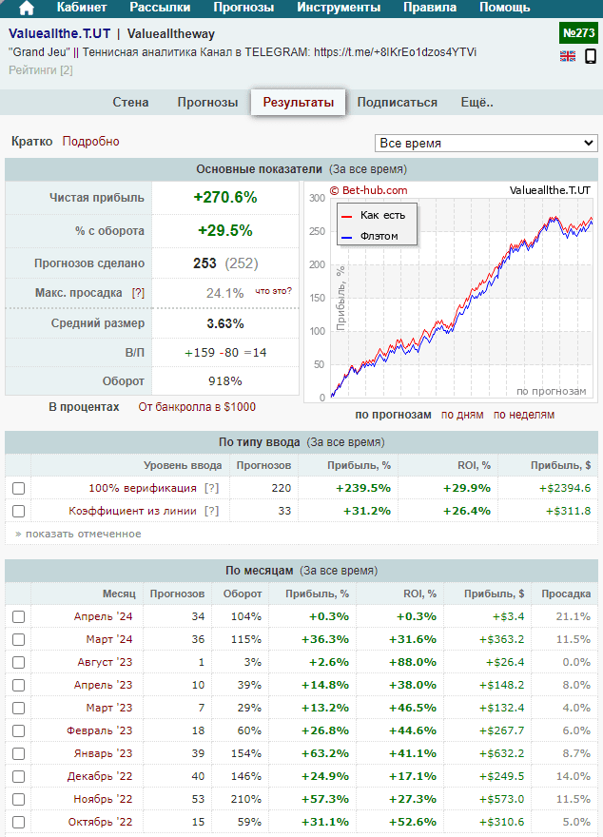Click 'показать отмеченное' link

tap(78, 534)
